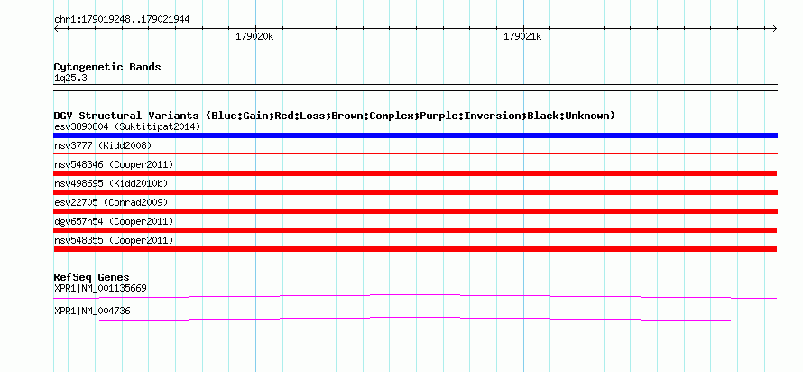The height and width of the screenshot is (372, 803).
Task: Click the XPR1|NM_004736 gene label
Action: pyautogui.click(x=92, y=311)
